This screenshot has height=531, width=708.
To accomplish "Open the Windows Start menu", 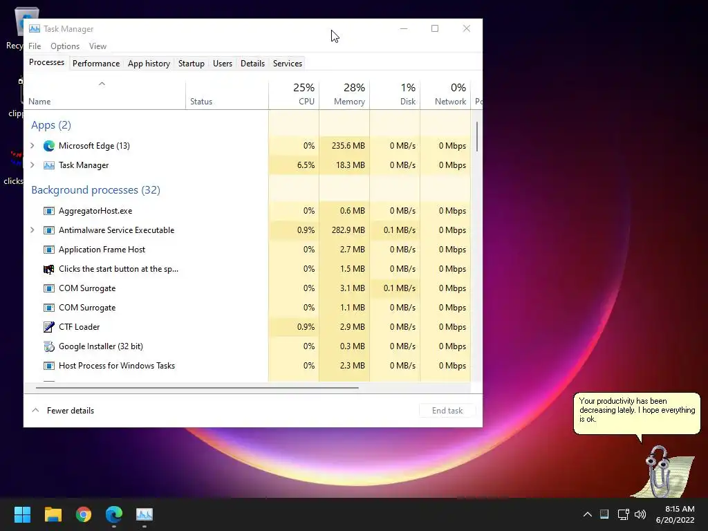I will pyautogui.click(x=22, y=514).
